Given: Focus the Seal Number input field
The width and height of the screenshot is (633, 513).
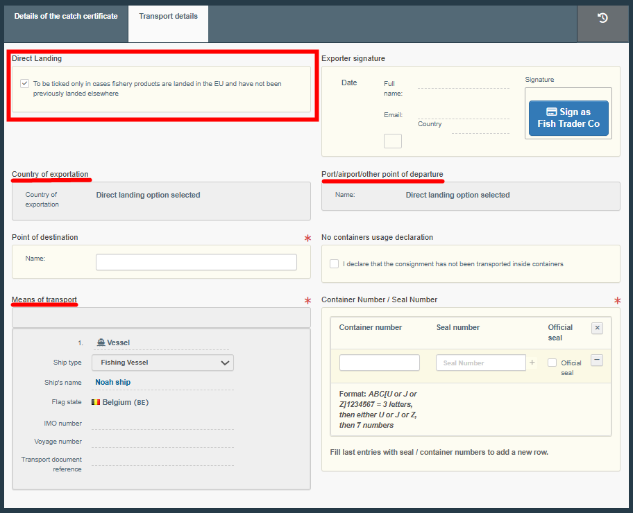Looking at the screenshot, I should 480,363.
